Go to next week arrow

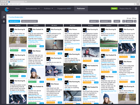click(x=135, y=21)
